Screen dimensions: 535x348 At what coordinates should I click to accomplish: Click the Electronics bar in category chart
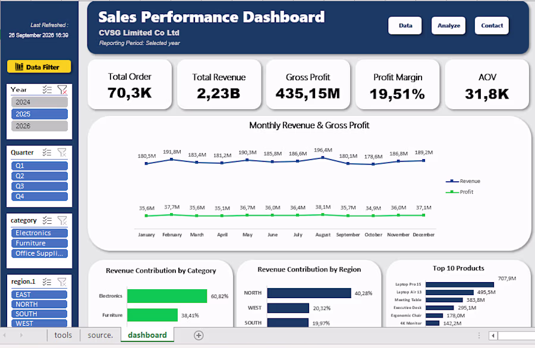point(167,296)
